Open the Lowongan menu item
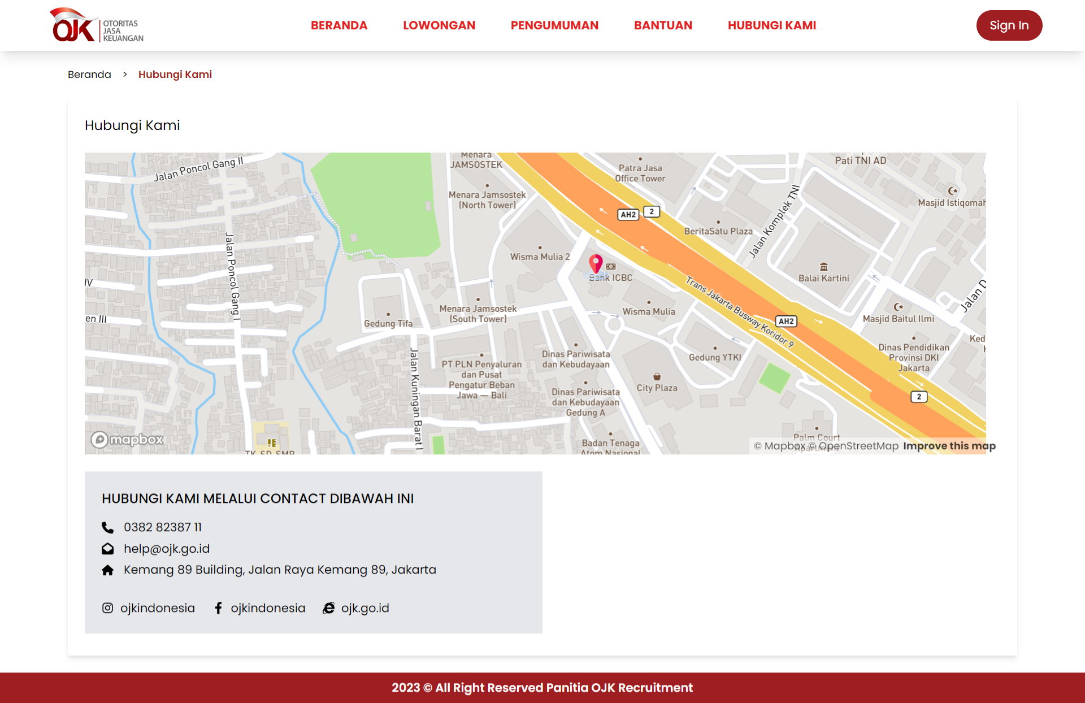This screenshot has width=1085, height=703. coord(439,25)
